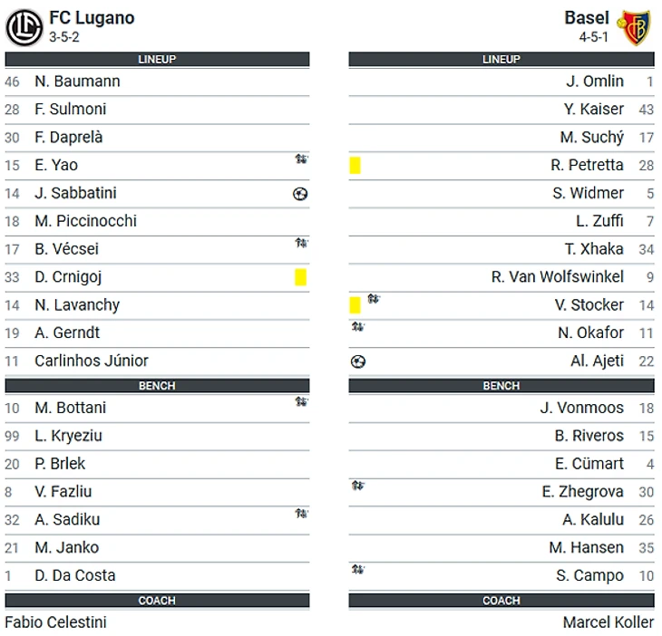Click the substitution icon beside N. Okafor
This screenshot has height=636, width=662.
point(358,327)
